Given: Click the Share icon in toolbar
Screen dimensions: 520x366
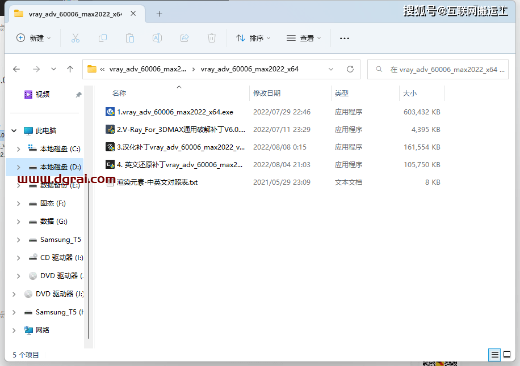Looking at the screenshot, I should coord(184,39).
